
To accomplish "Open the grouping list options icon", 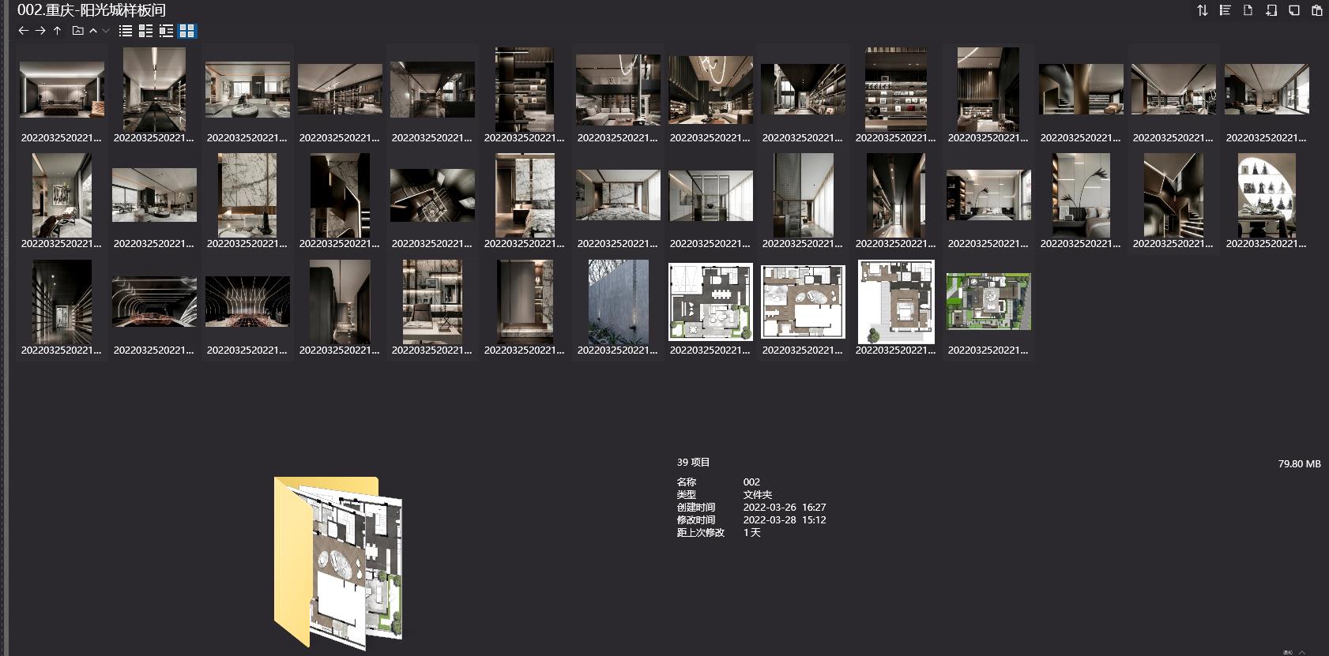I will click(x=1225, y=10).
